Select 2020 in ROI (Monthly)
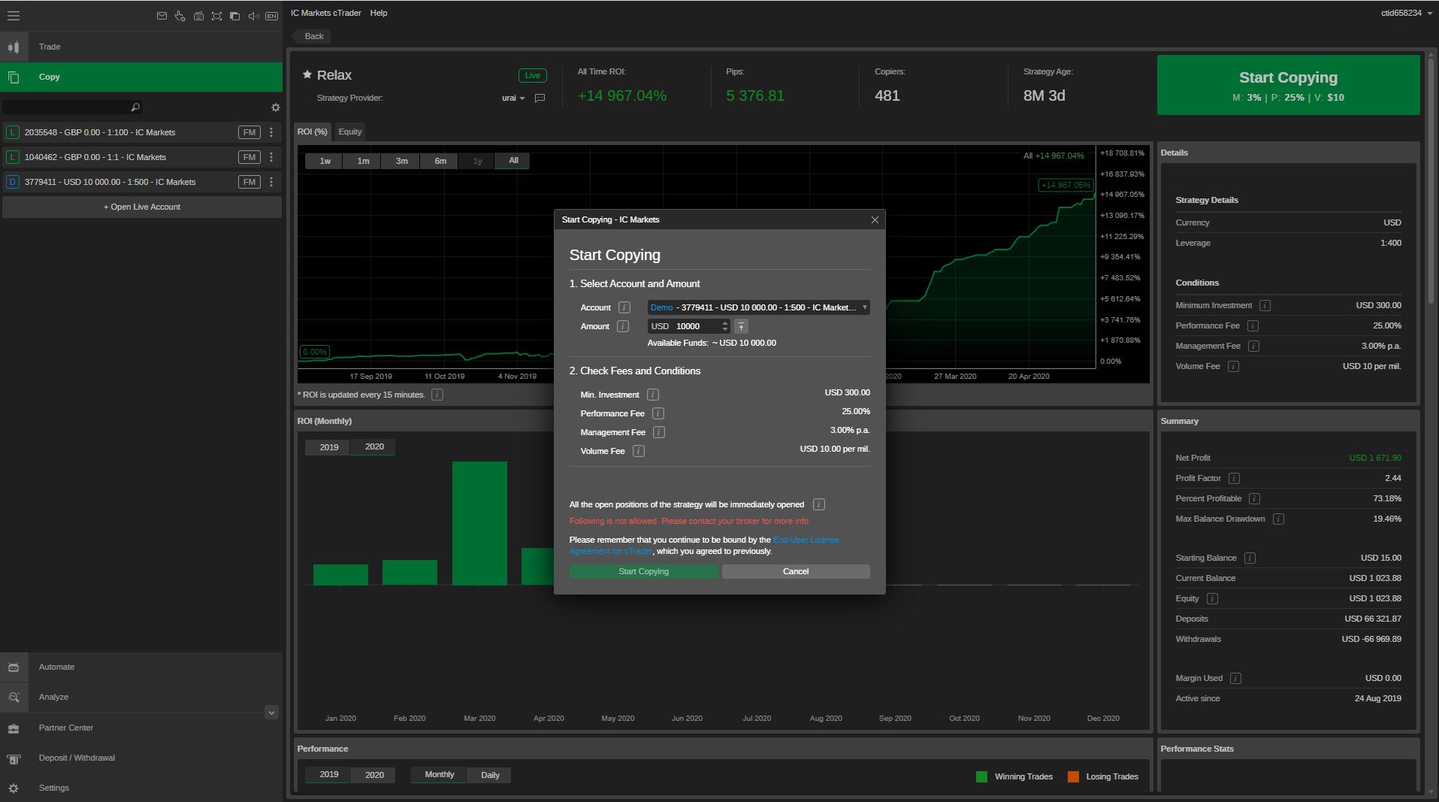 pos(374,447)
